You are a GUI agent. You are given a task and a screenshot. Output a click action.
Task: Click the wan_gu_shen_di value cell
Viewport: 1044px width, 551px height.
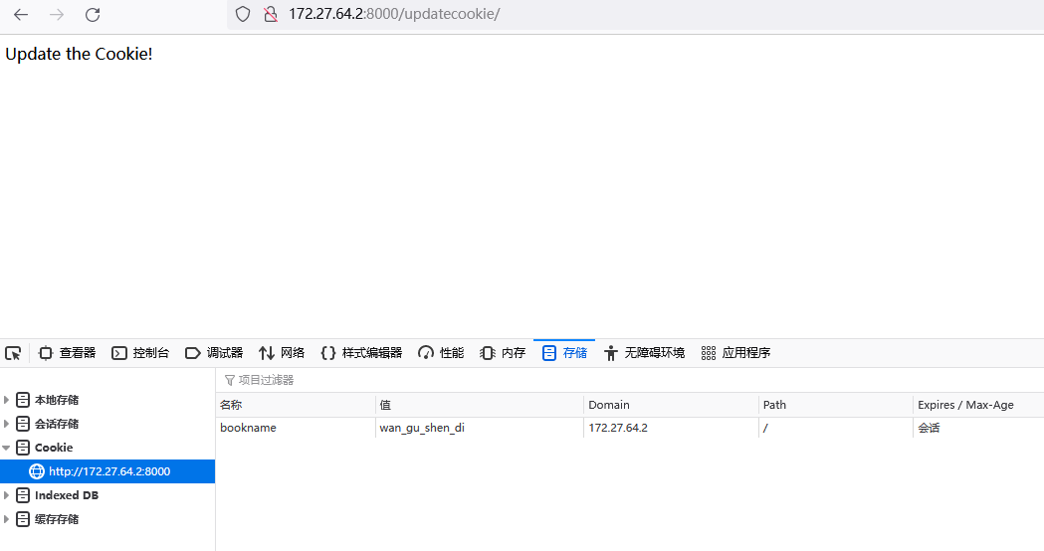click(480, 428)
